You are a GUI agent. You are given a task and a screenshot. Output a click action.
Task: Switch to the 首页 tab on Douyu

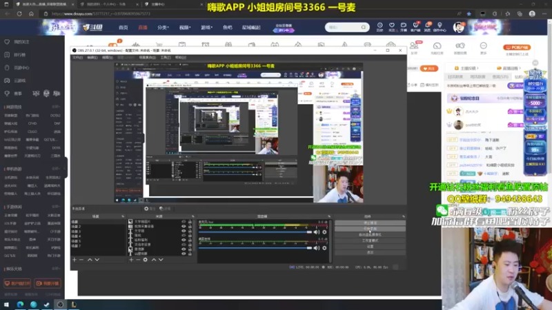pyautogui.click(x=124, y=27)
